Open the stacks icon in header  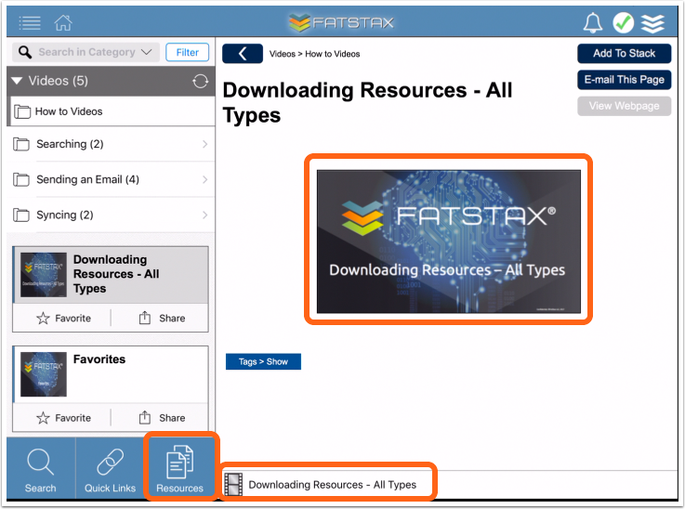pos(652,23)
